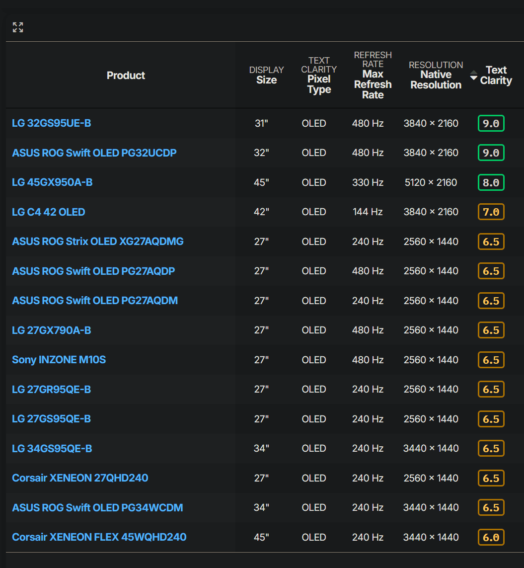Open LG 45GX950A-B product link
524x568 pixels.
tap(52, 182)
